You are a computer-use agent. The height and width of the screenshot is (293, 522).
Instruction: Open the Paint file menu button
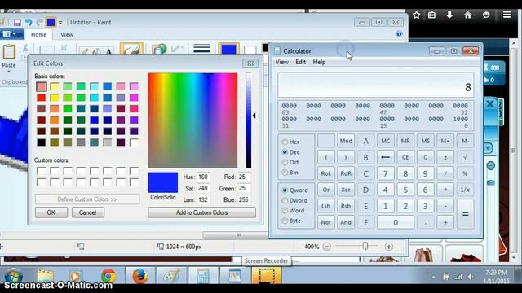click(10, 34)
